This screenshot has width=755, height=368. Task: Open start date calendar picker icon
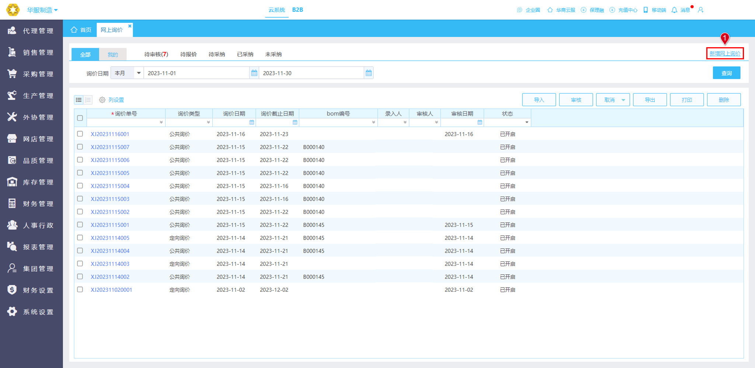[x=254, y=73]
